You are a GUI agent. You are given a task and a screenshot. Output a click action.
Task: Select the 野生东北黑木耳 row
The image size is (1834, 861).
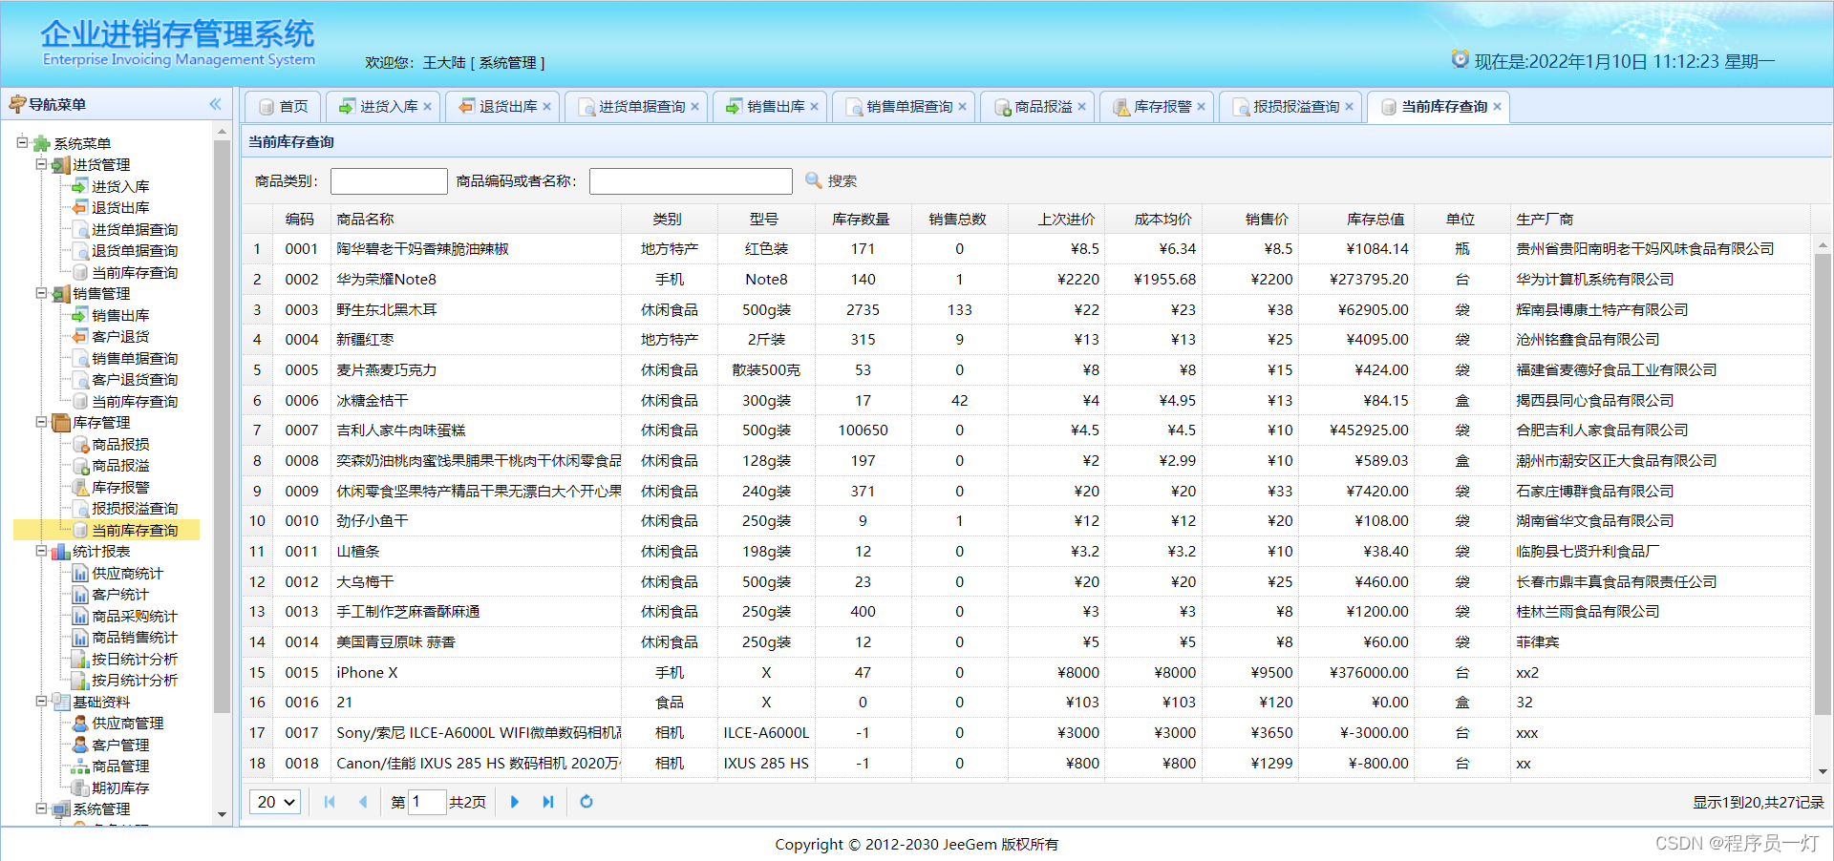coord(1026,309)
